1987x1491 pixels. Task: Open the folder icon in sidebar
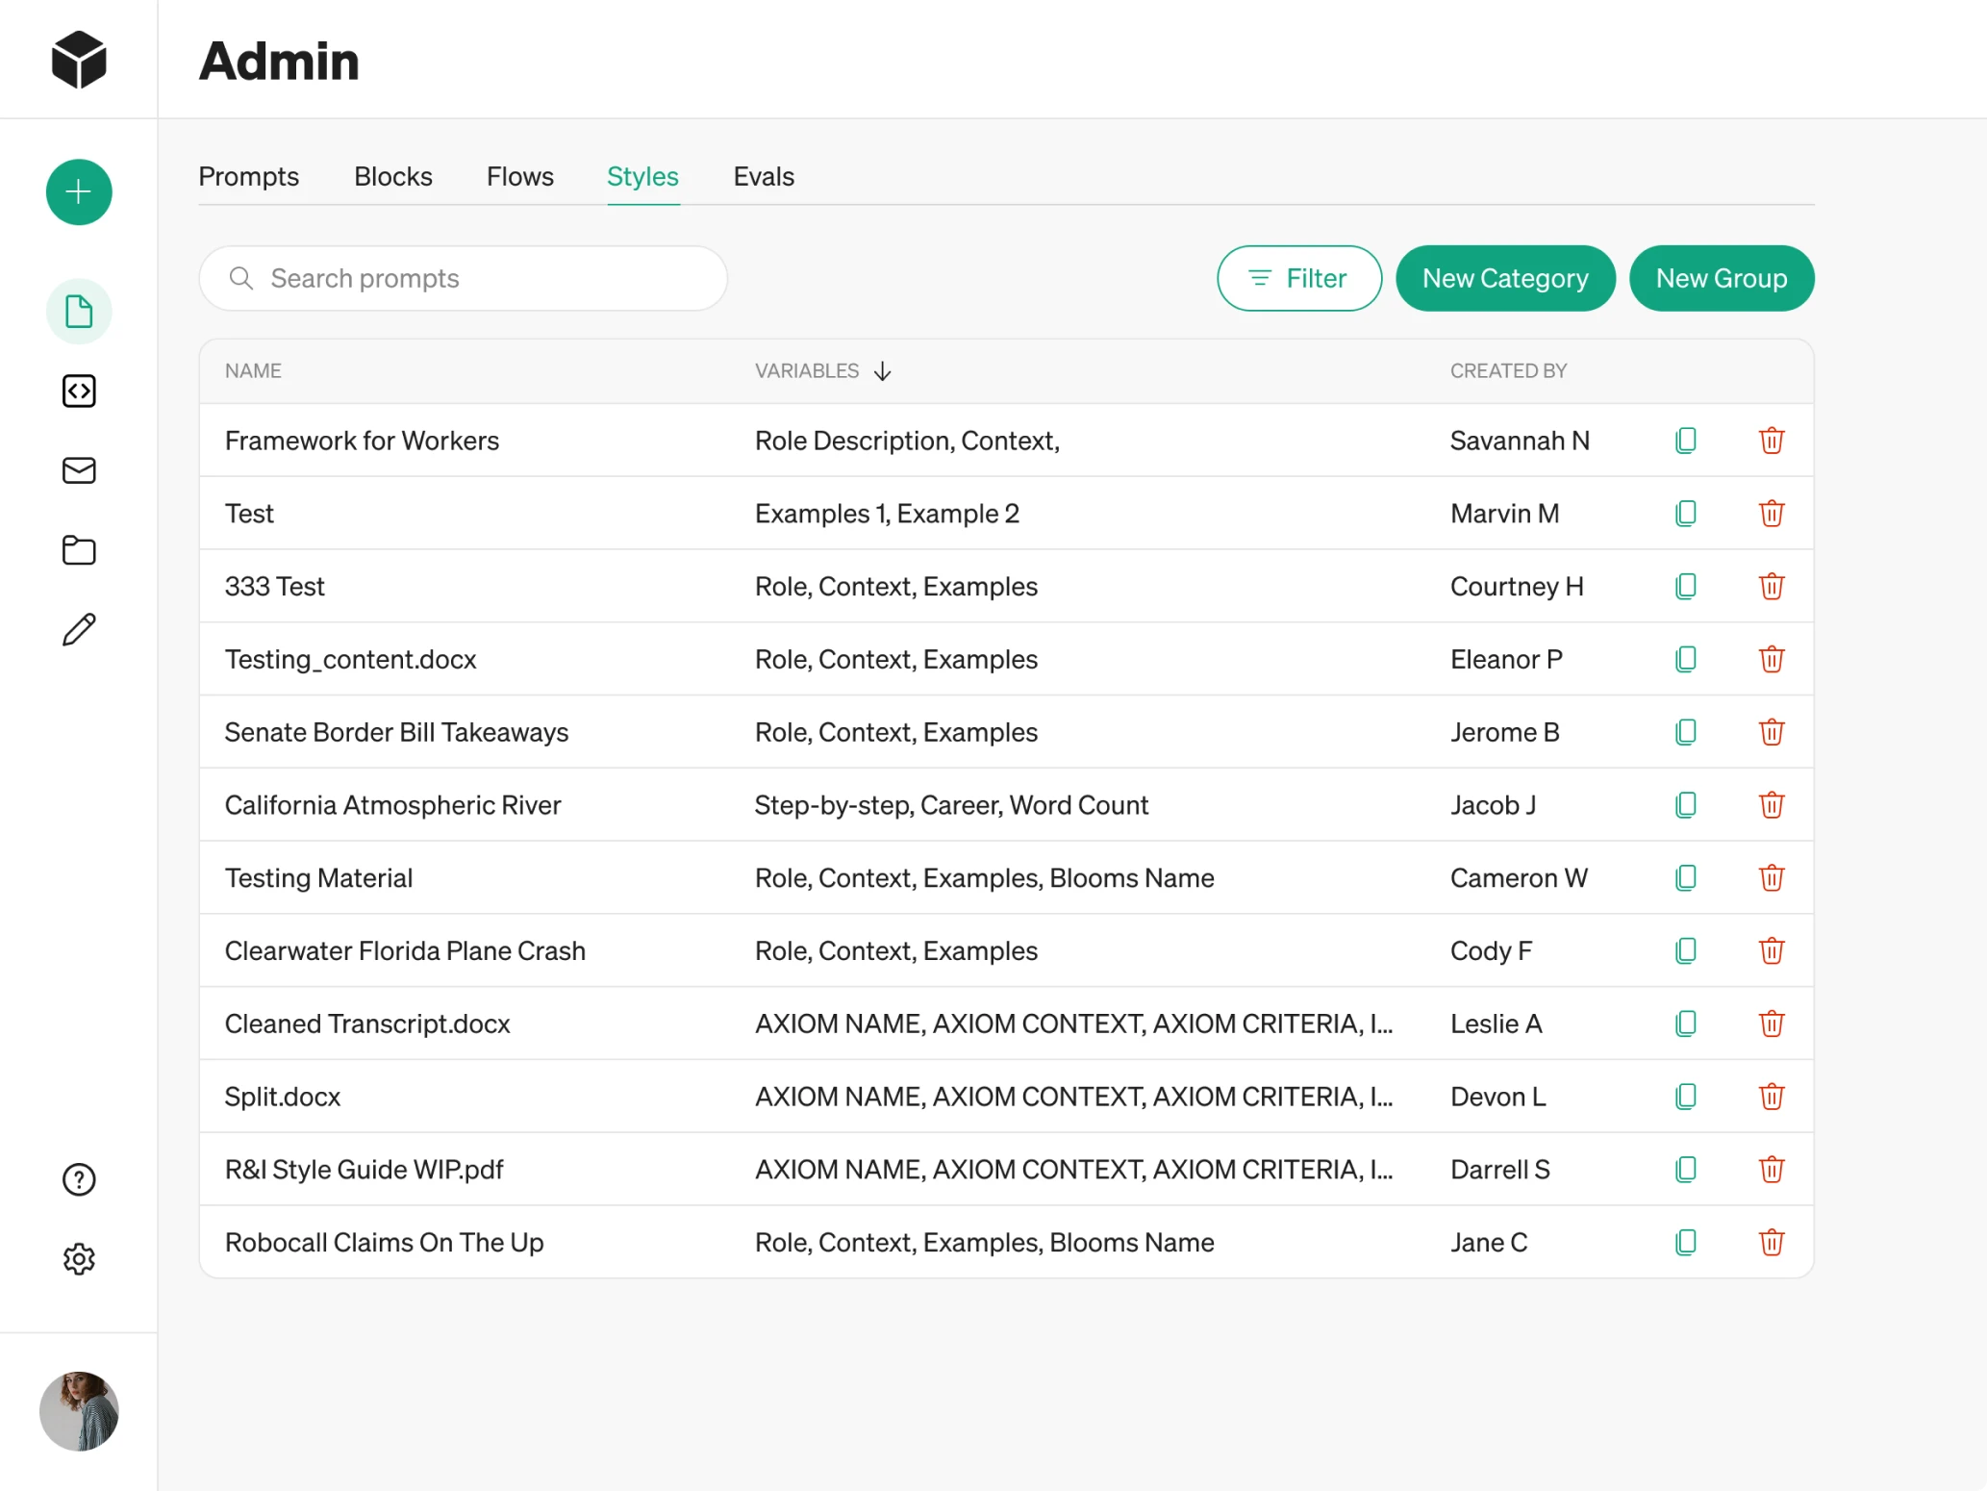tap(79, 550)
